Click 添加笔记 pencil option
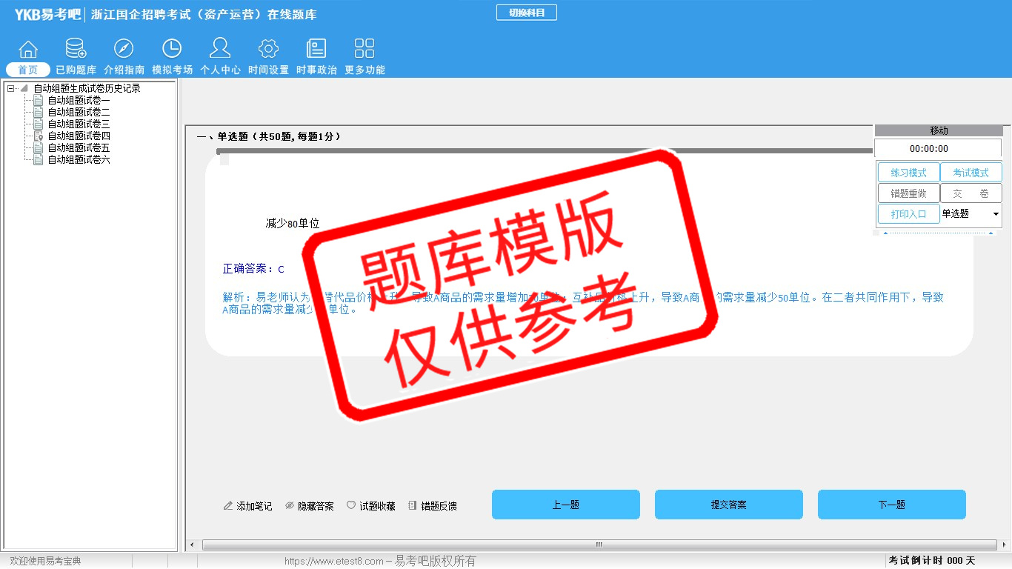 (247, 506)
